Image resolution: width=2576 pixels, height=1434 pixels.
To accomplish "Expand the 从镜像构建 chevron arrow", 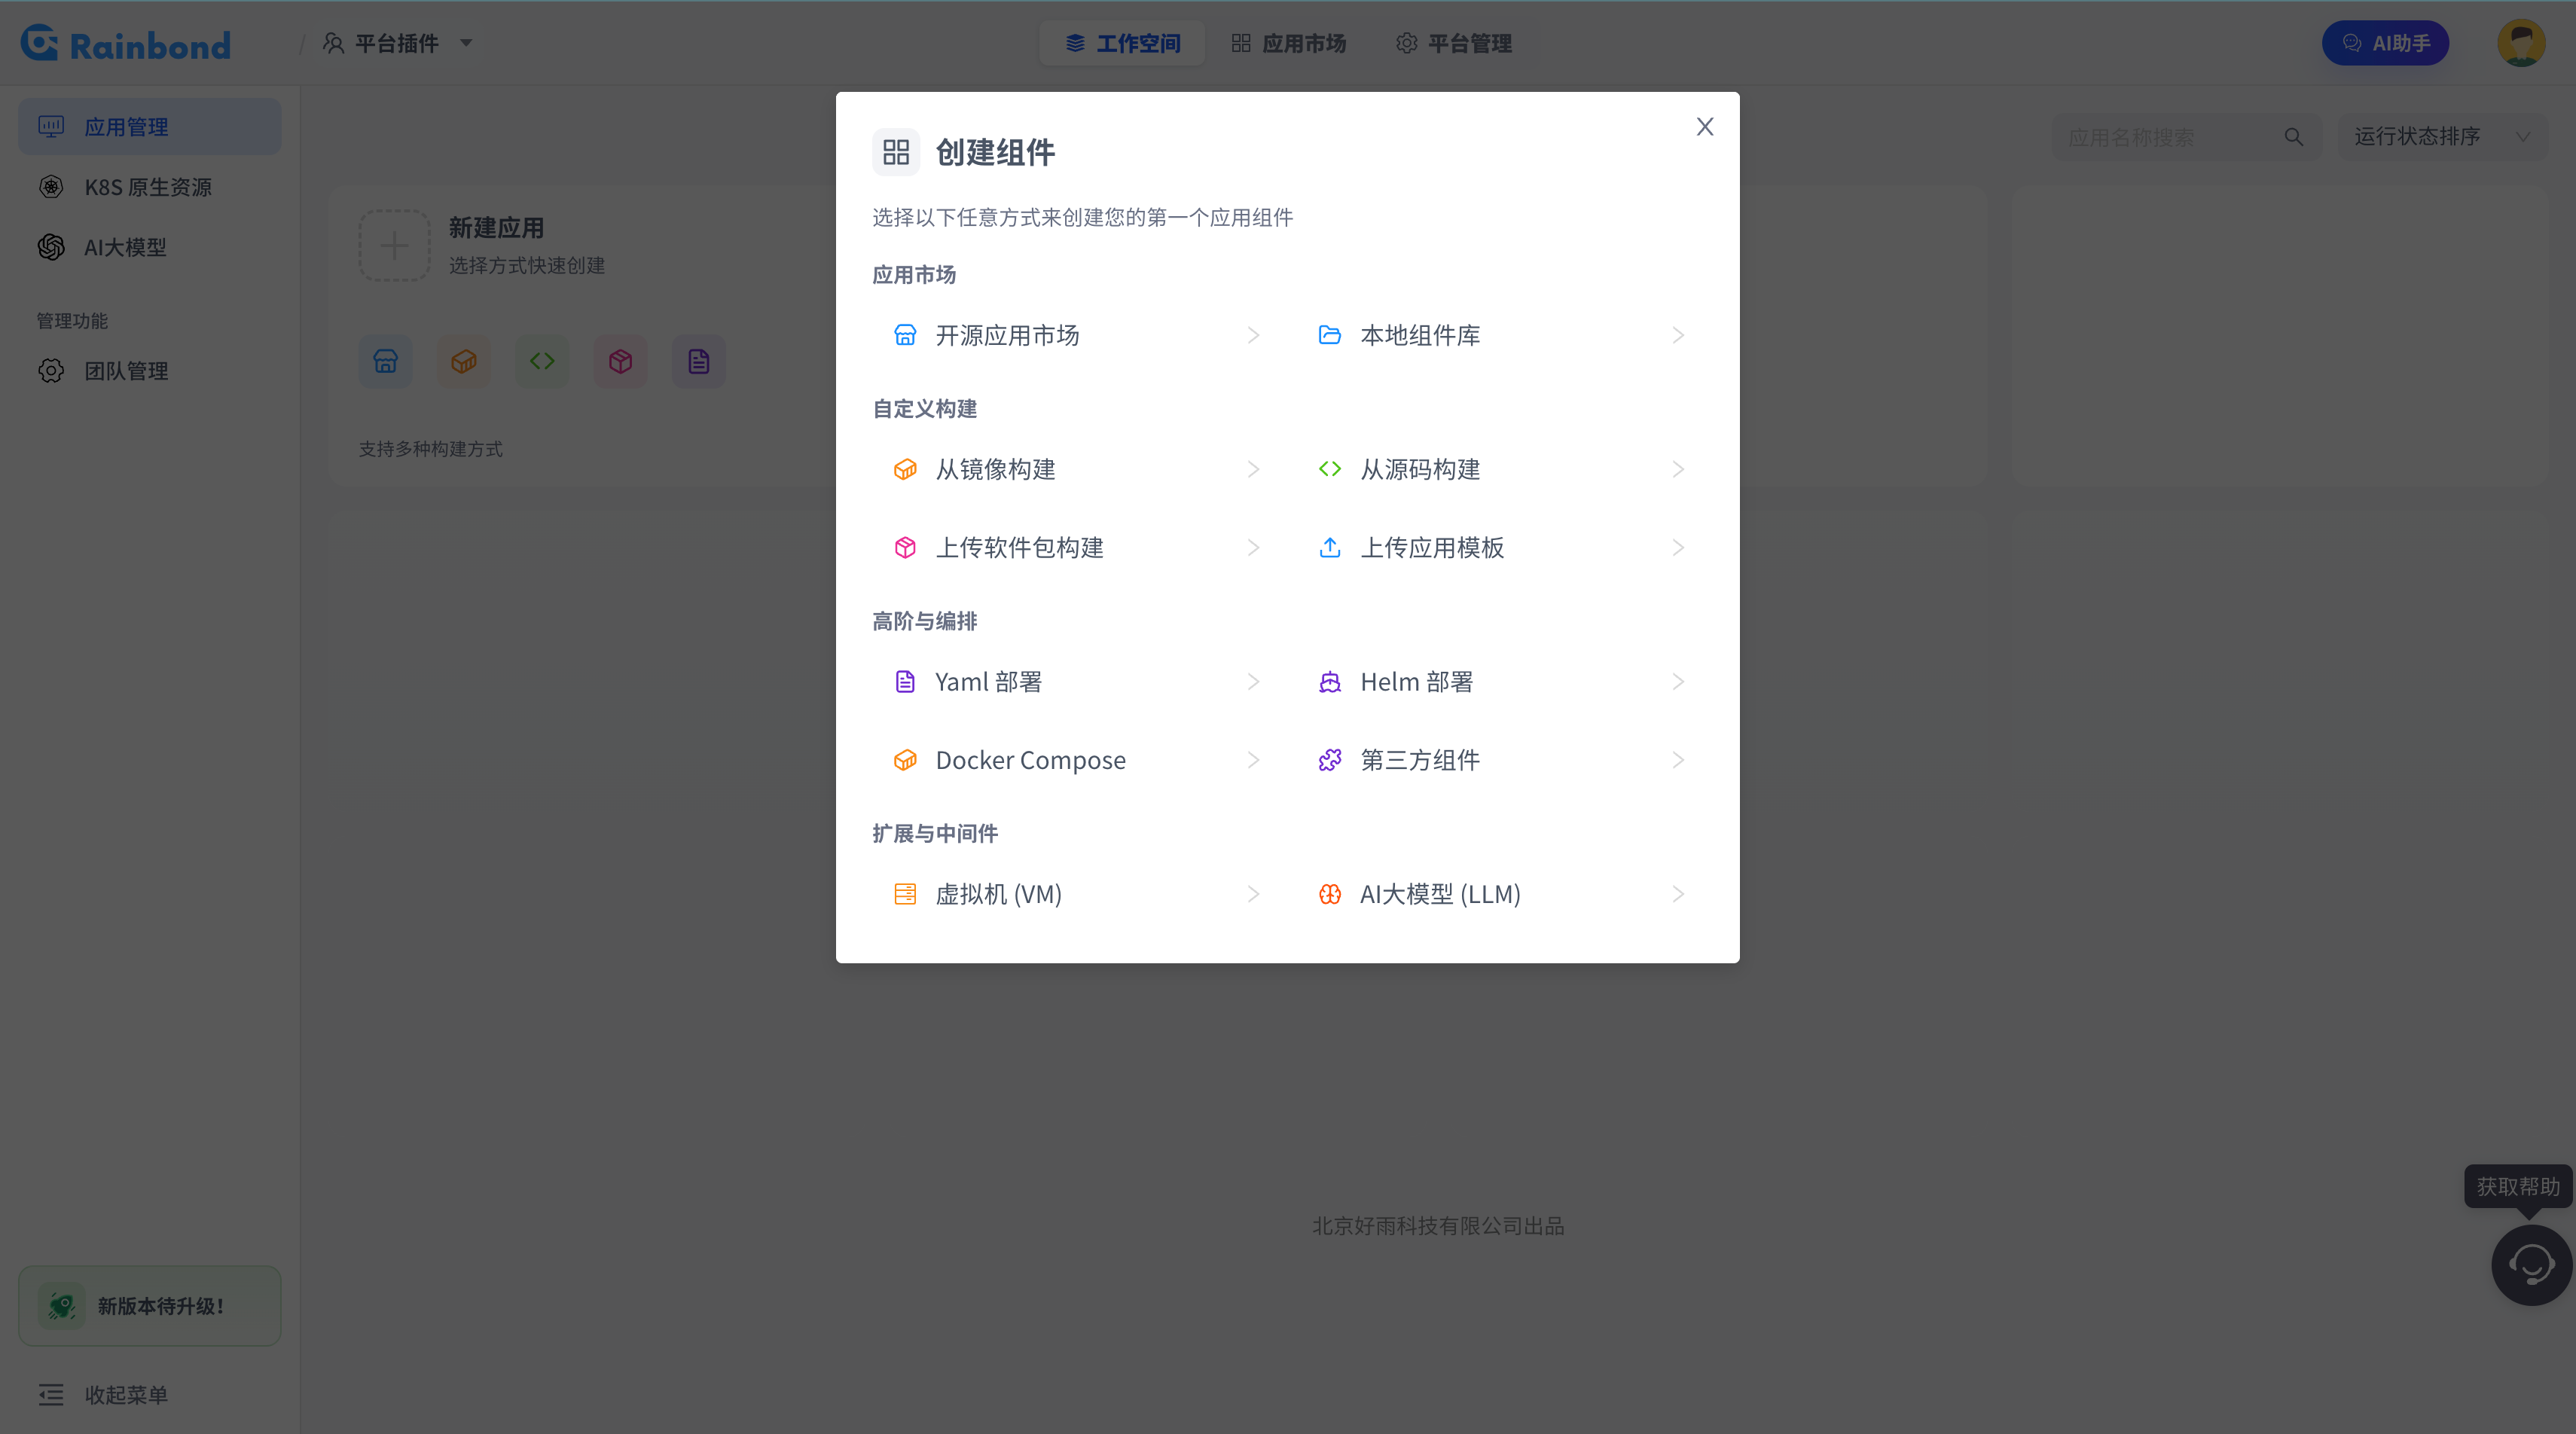I will tap(1253, 469).
